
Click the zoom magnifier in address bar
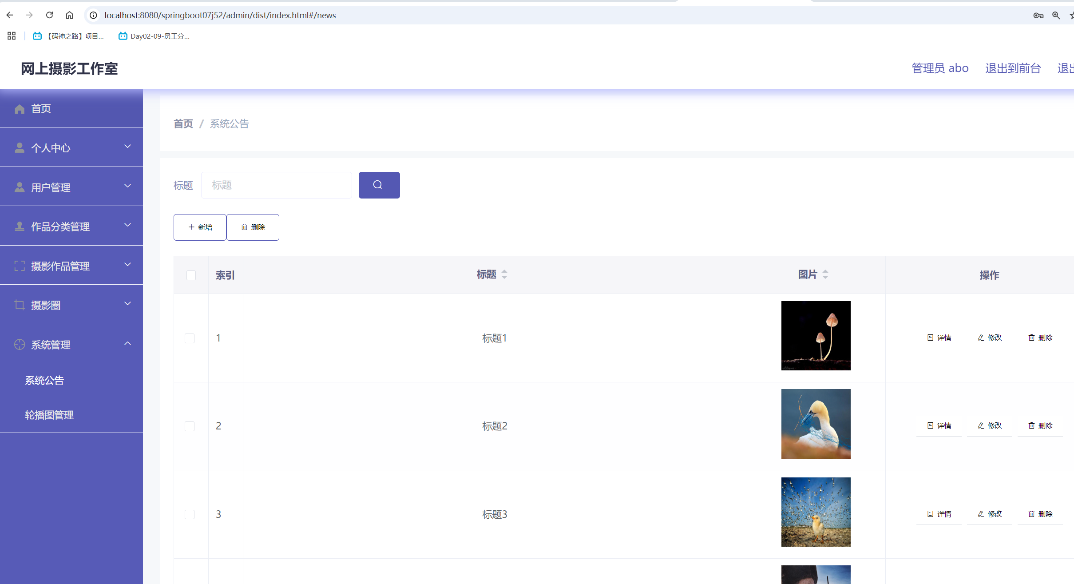pyautogui.click(x=1056, y=16)
